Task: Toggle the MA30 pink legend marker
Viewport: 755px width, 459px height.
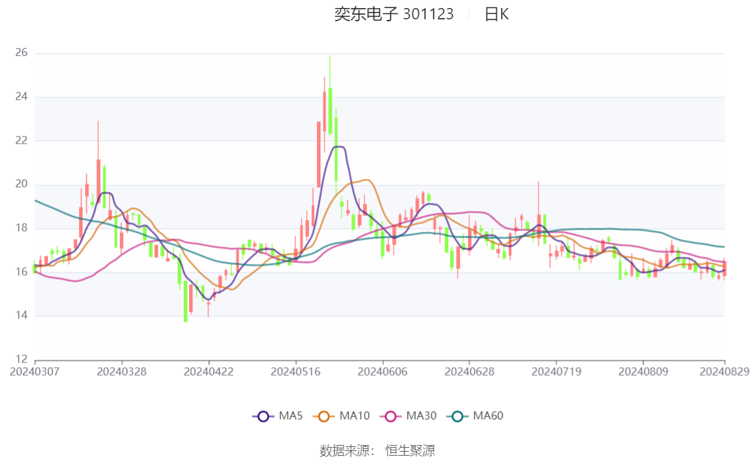Action: click(391, 416)
